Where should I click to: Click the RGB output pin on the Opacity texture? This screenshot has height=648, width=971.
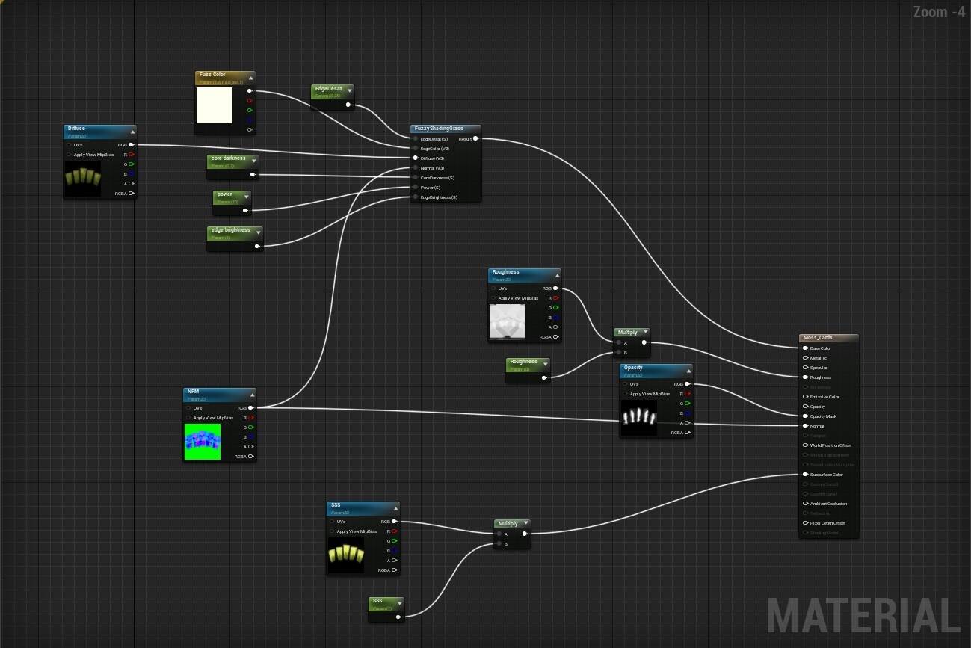[687, 383]
